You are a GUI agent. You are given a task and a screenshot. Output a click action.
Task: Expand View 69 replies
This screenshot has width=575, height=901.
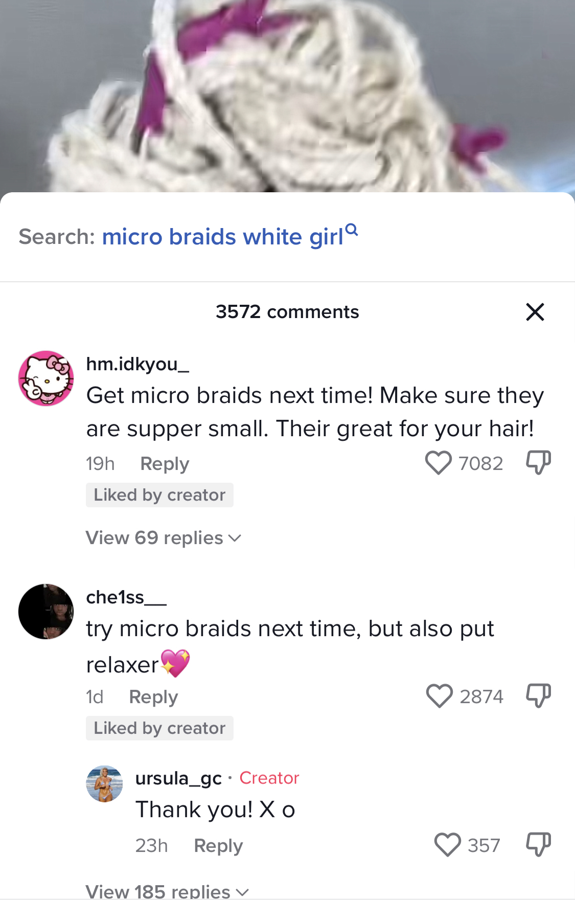pos(163,538)
